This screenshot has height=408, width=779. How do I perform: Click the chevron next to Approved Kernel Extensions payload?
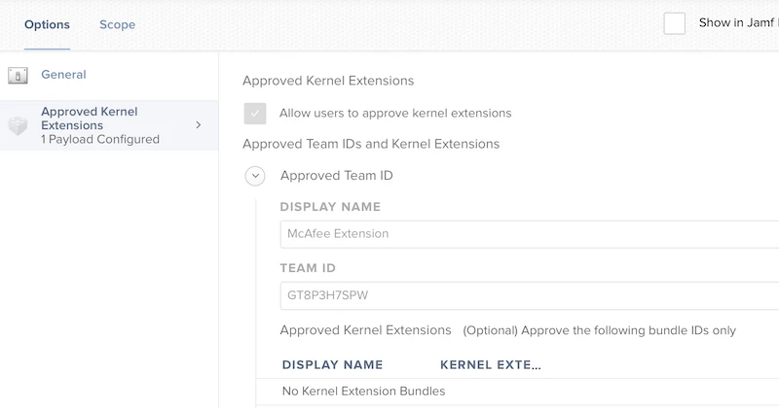pyautogui.click(x=199, y=125)
